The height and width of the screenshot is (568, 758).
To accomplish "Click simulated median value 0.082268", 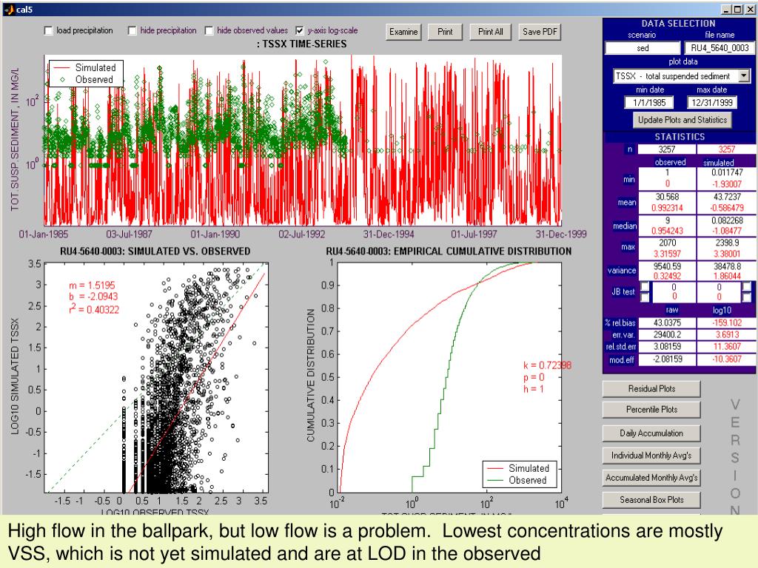I will click(x=726, y=220).
